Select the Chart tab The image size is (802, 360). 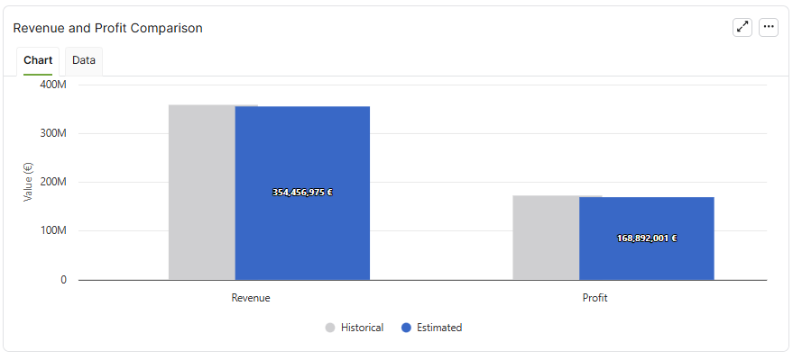[38, 60]
